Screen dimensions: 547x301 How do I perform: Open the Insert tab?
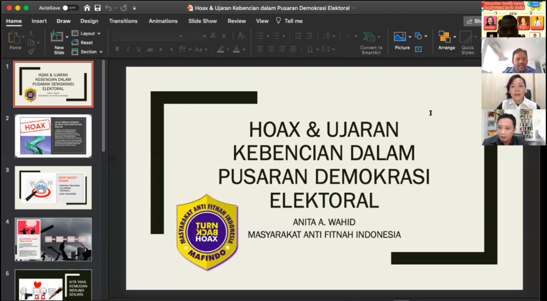39,21
